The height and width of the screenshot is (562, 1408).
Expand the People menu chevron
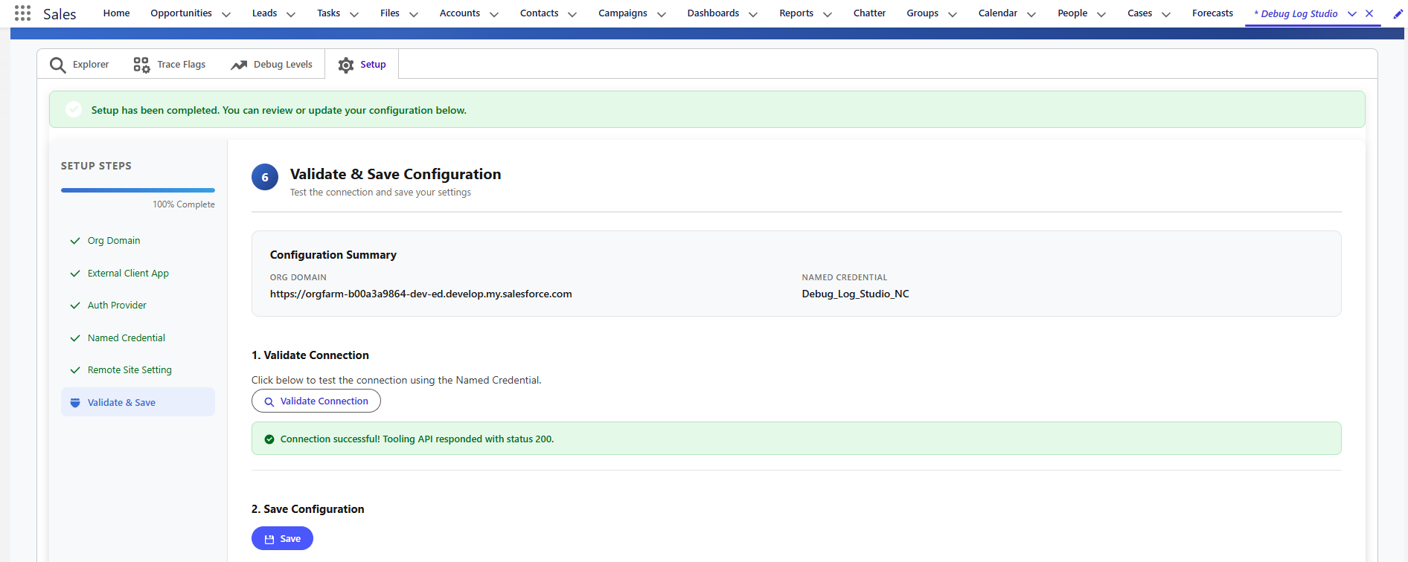tap(1101, 14)
